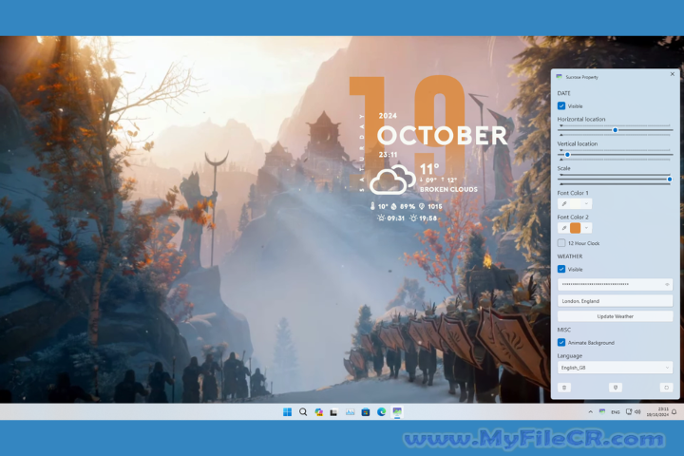Open the volume control in tray
The width and height of the screenshot is (684, 456).
point(637,411)
